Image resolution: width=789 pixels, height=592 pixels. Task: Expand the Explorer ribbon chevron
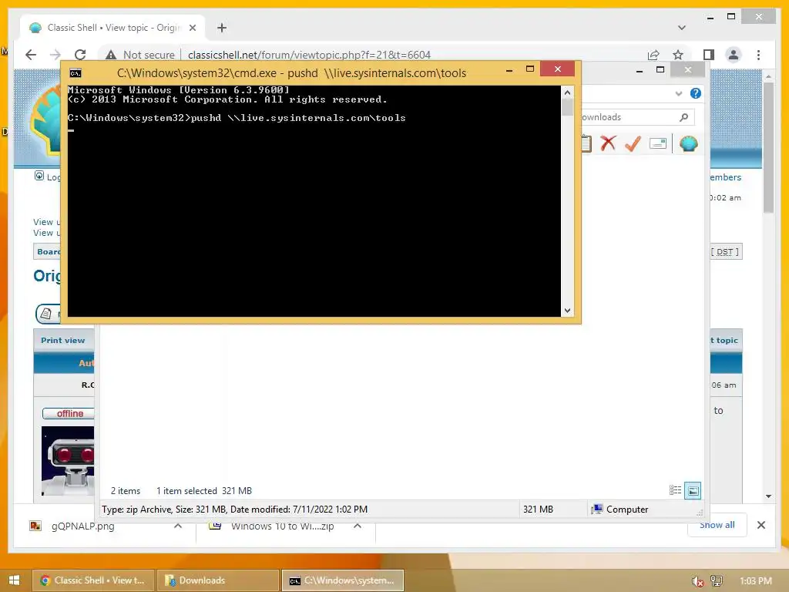(x=678, y=93)
